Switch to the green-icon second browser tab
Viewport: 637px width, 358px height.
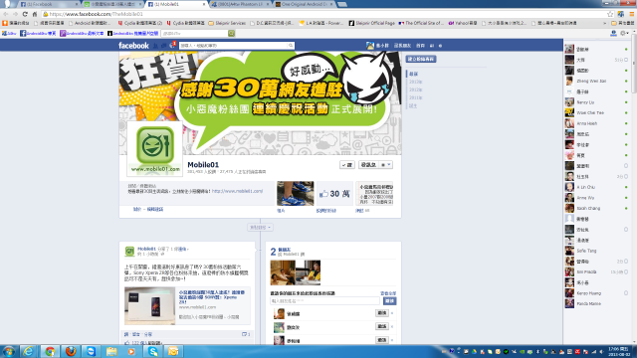[x=112, y=4]
